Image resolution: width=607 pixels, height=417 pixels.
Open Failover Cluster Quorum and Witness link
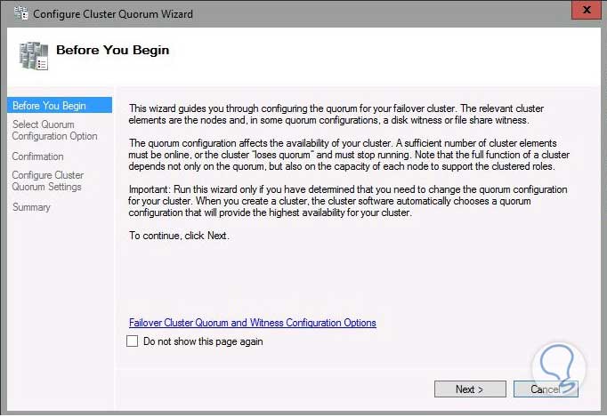pyautogui.click(x=252, y=323)
